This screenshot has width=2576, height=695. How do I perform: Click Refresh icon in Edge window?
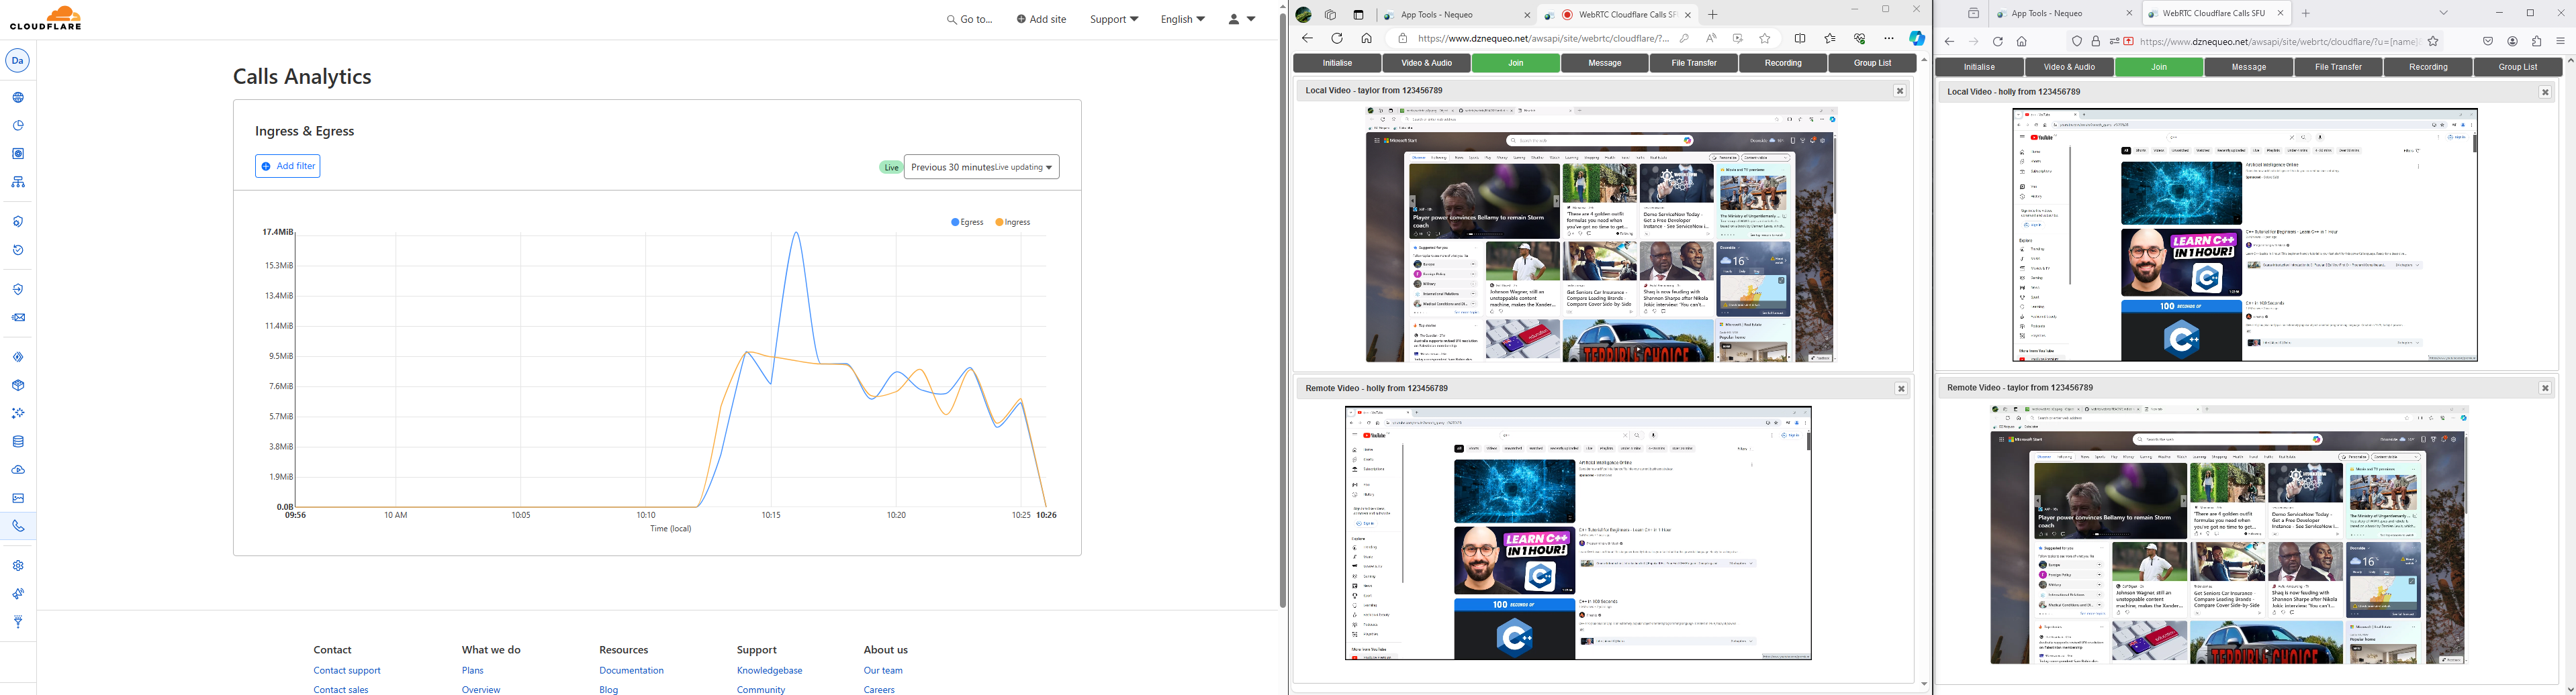coord(1337,39)
